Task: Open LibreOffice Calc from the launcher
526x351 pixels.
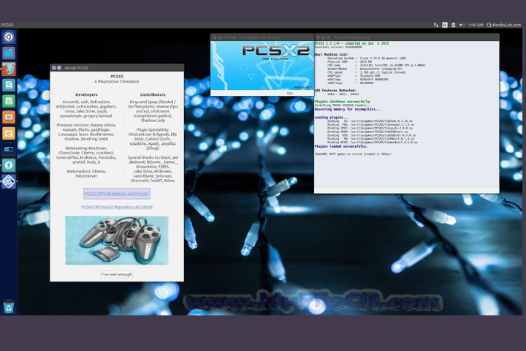Action: [x=9, y=101]
